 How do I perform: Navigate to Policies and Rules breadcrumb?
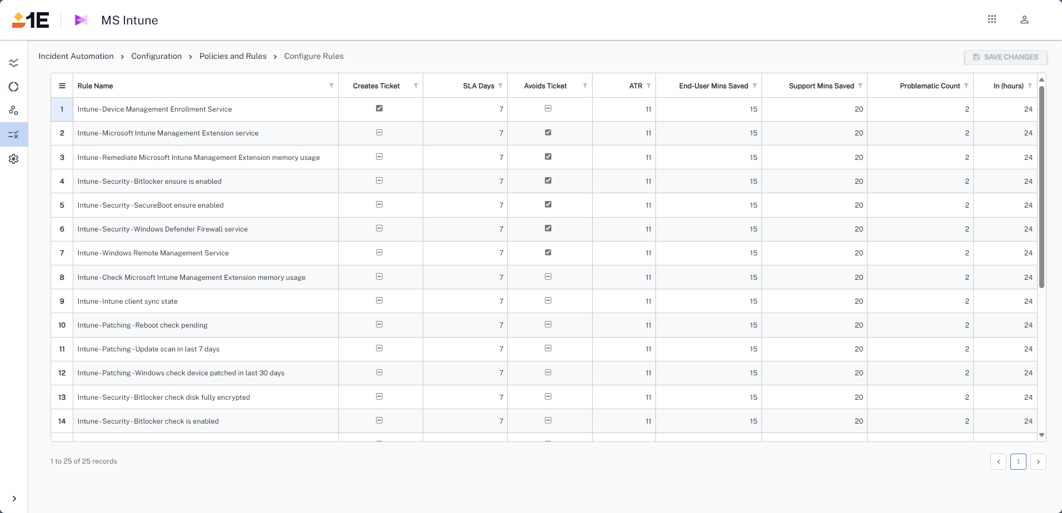[x=233, y=56]
